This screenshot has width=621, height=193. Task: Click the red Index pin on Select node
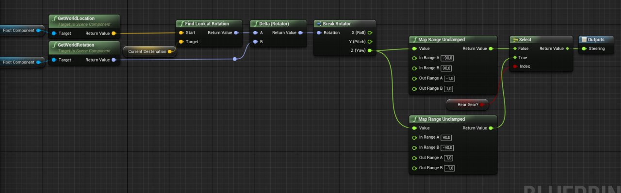(x=515, y=66)
